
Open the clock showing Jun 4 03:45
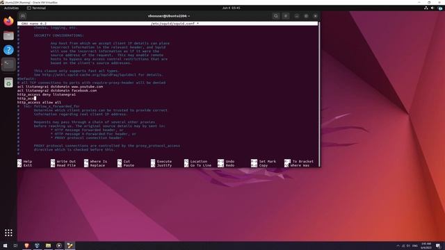231,8
